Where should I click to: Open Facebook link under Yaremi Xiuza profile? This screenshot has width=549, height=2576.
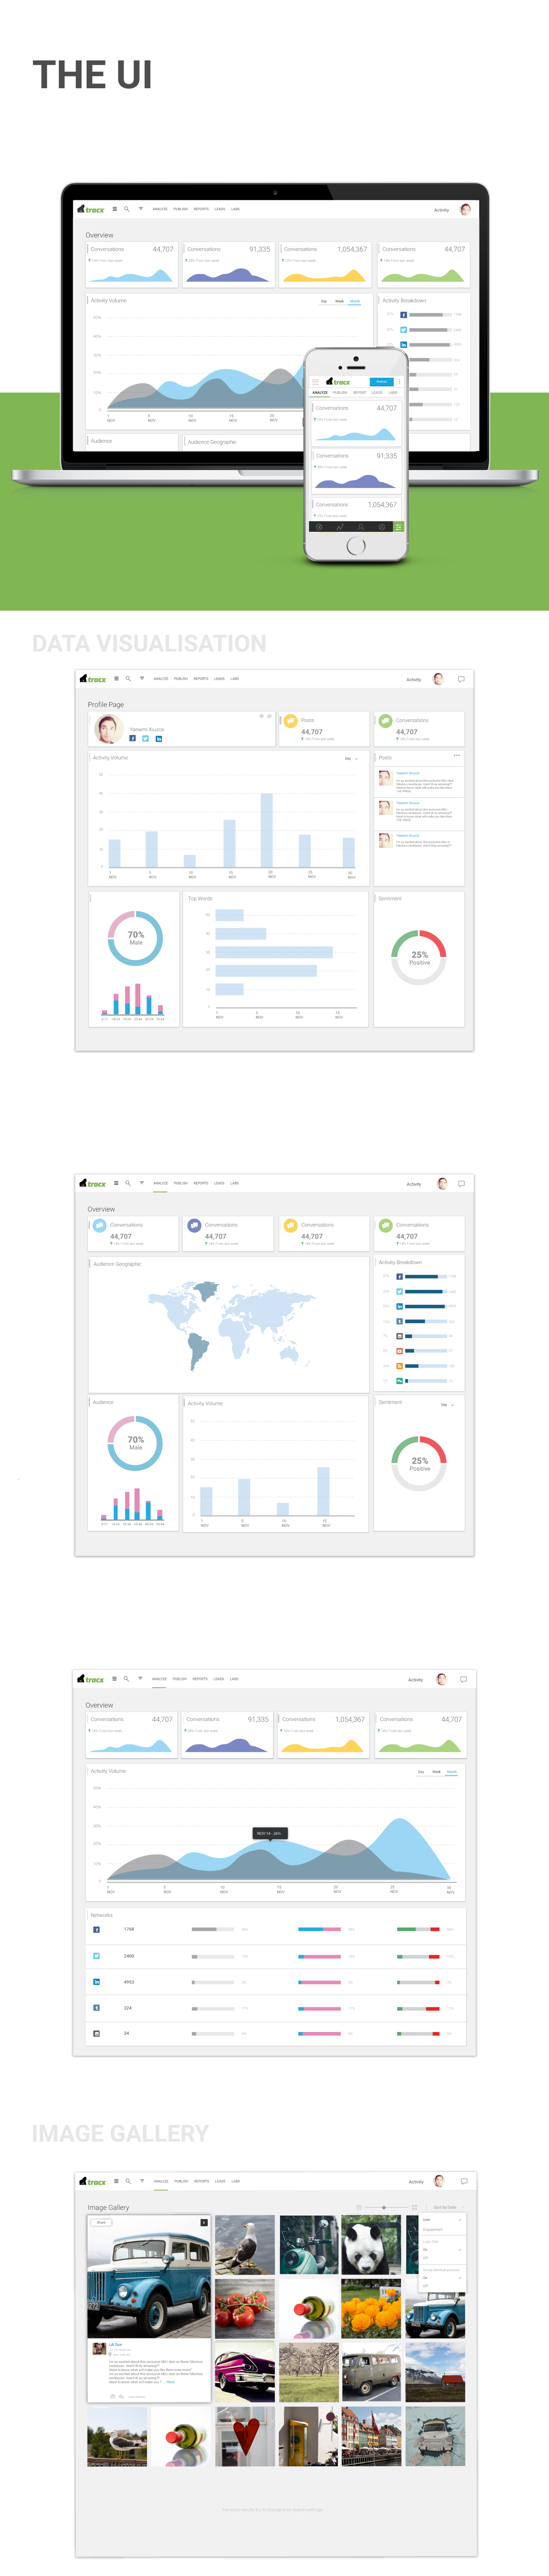point(133,739)
